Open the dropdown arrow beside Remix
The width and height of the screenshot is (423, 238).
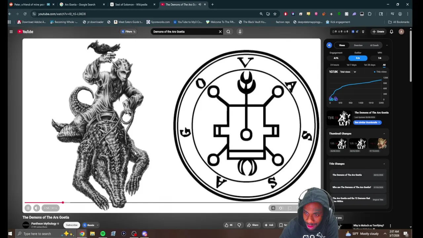(x=97, y=225)
